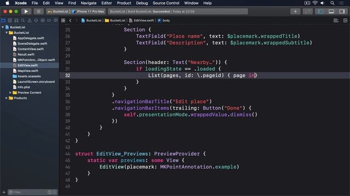The height and width of the screenshot is (196, 350).
Task: Open the code review arrows button
Action: (x=307, y=11)
